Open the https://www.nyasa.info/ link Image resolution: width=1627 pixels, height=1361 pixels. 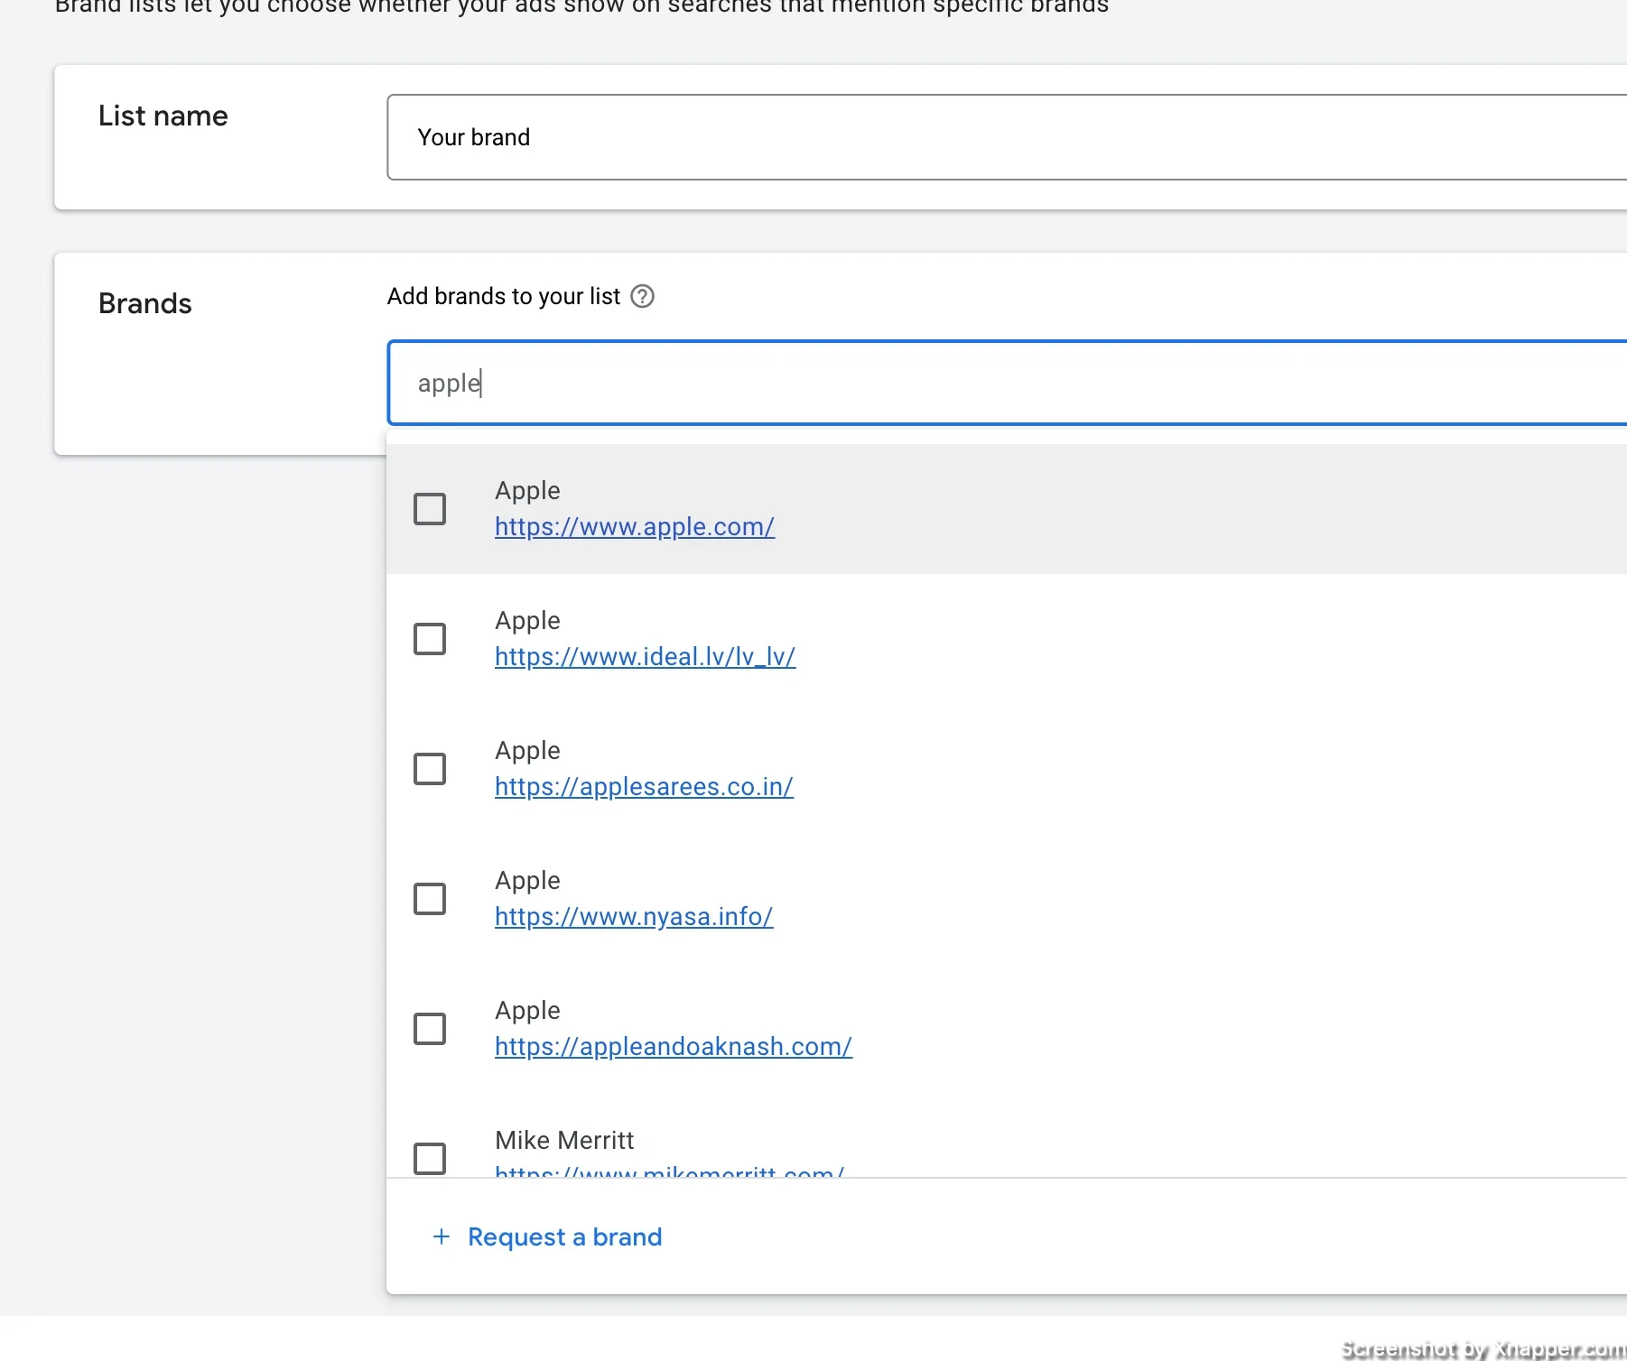pos(634,917)
